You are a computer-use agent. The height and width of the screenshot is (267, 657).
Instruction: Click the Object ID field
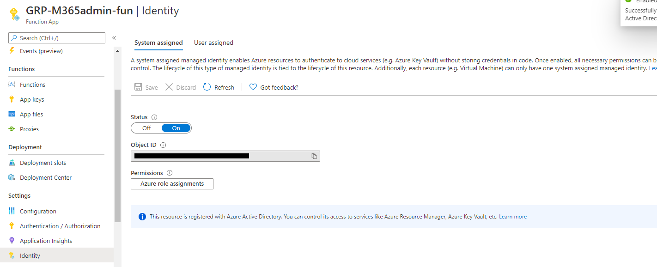point(225,156)
